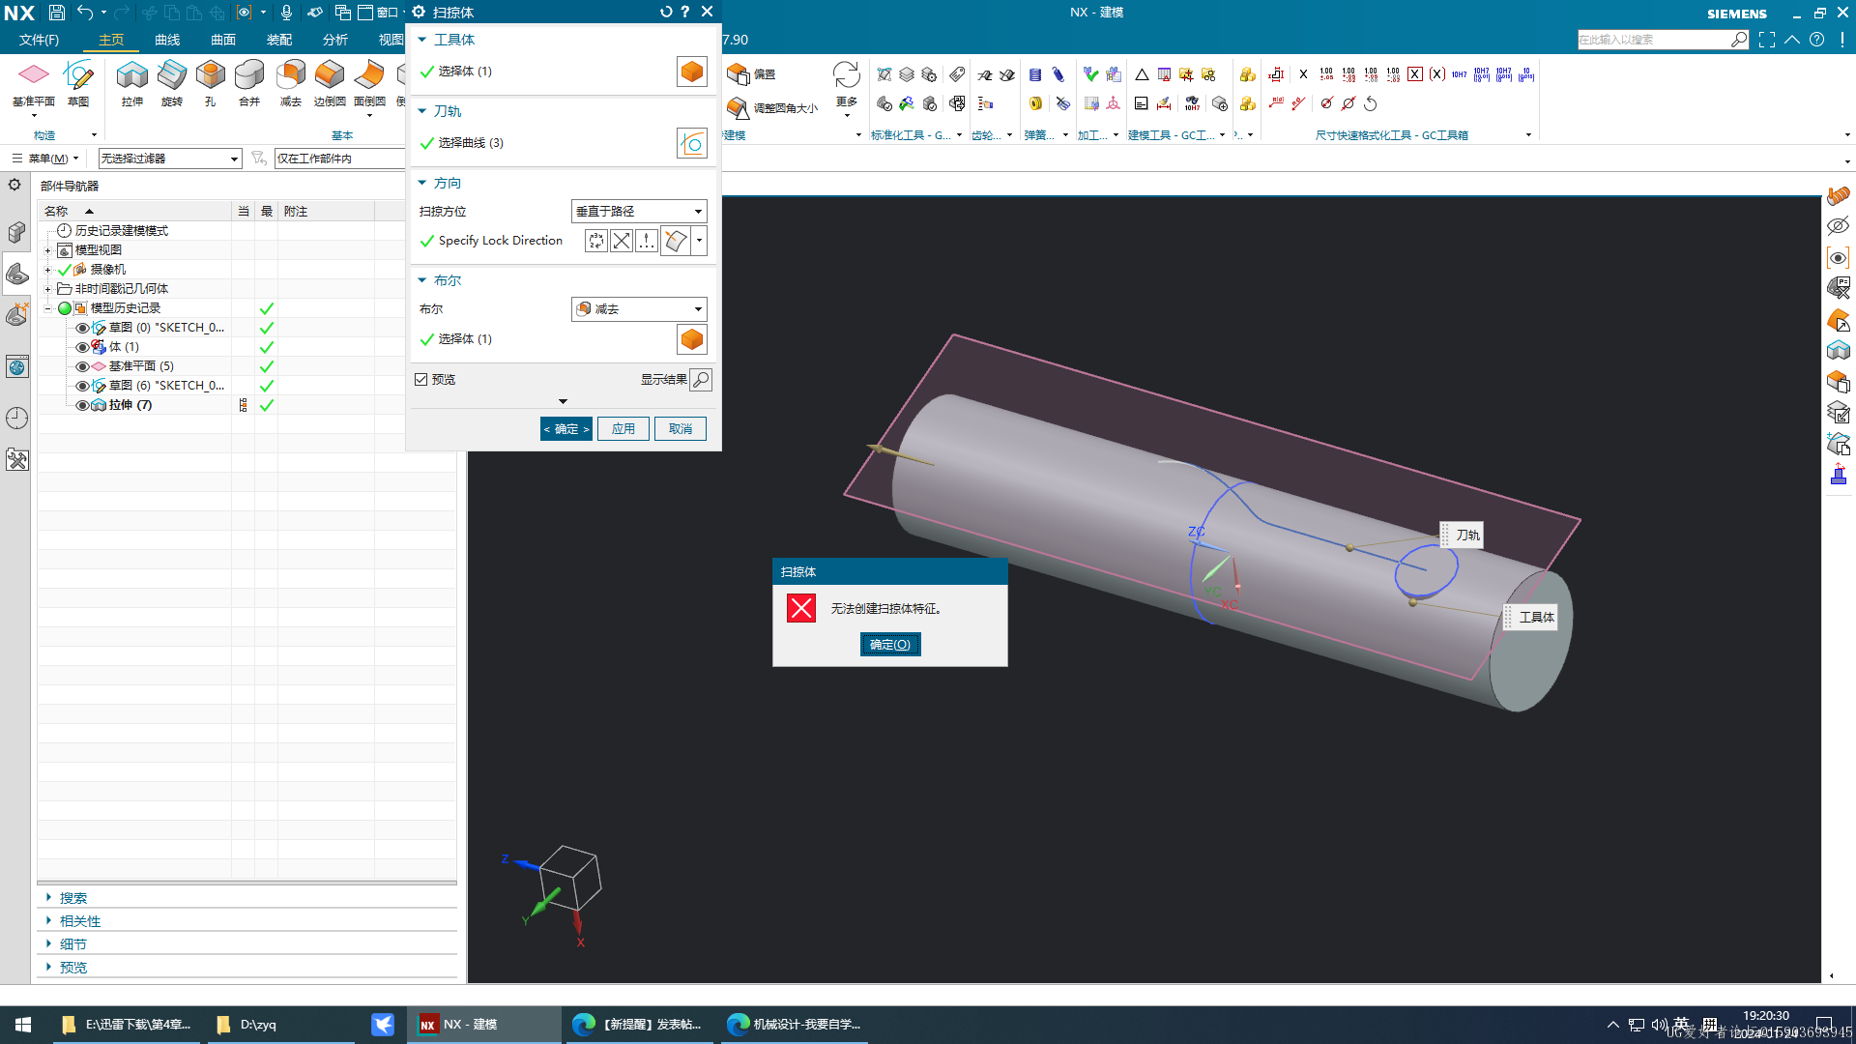The image size is (1856, 1044).
Task: Hide 基准平面 (5) with its eye icon
Action: (82, 366)
